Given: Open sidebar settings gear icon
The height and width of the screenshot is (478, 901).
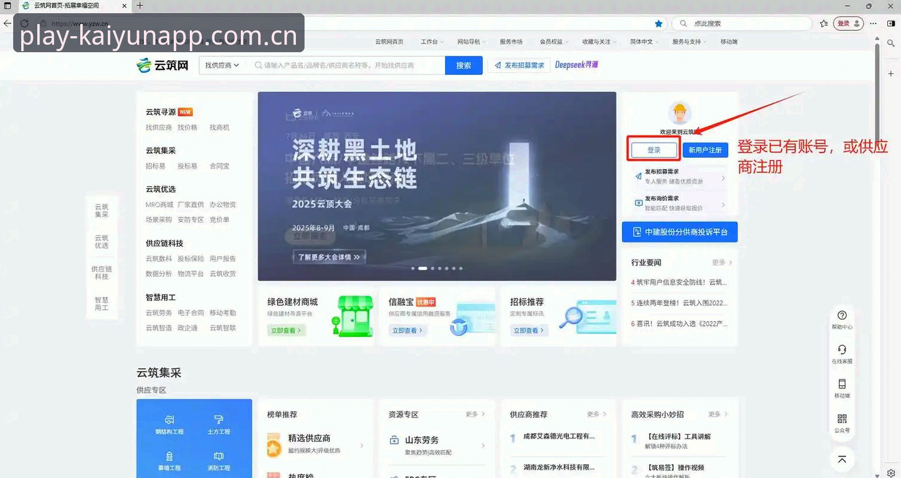Looking at the screenshot, I should (891, 473).
